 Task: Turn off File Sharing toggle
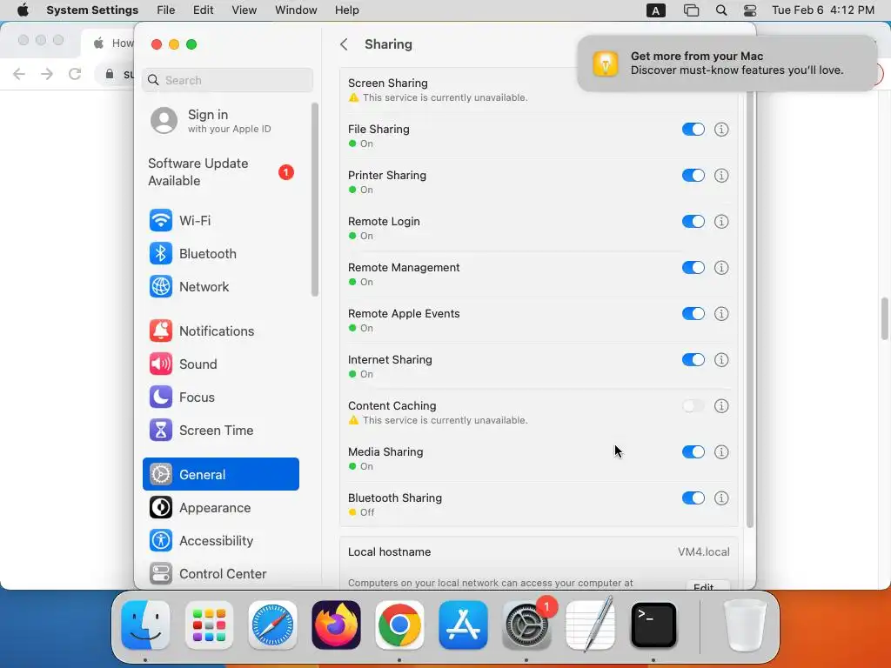[x=693, y=130]
